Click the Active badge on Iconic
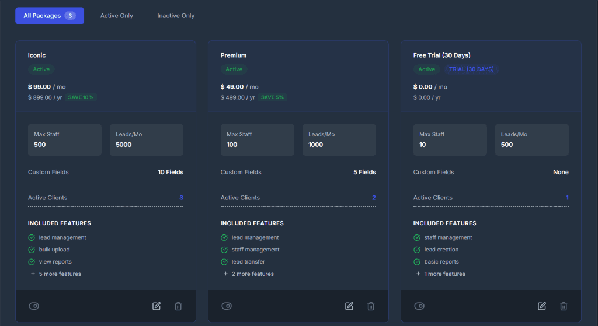Image resolution: width=598 pixels, height=326 pixels. coord(41,69)
